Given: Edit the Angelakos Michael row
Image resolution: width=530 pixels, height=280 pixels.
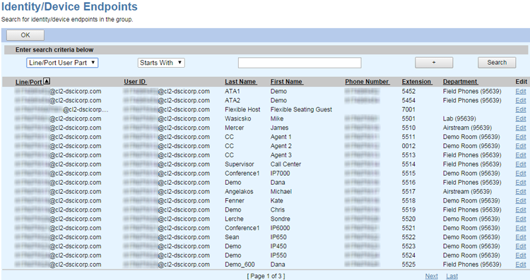Looking at the screenshot, I should pyautogui.click(x=521, y=192).
